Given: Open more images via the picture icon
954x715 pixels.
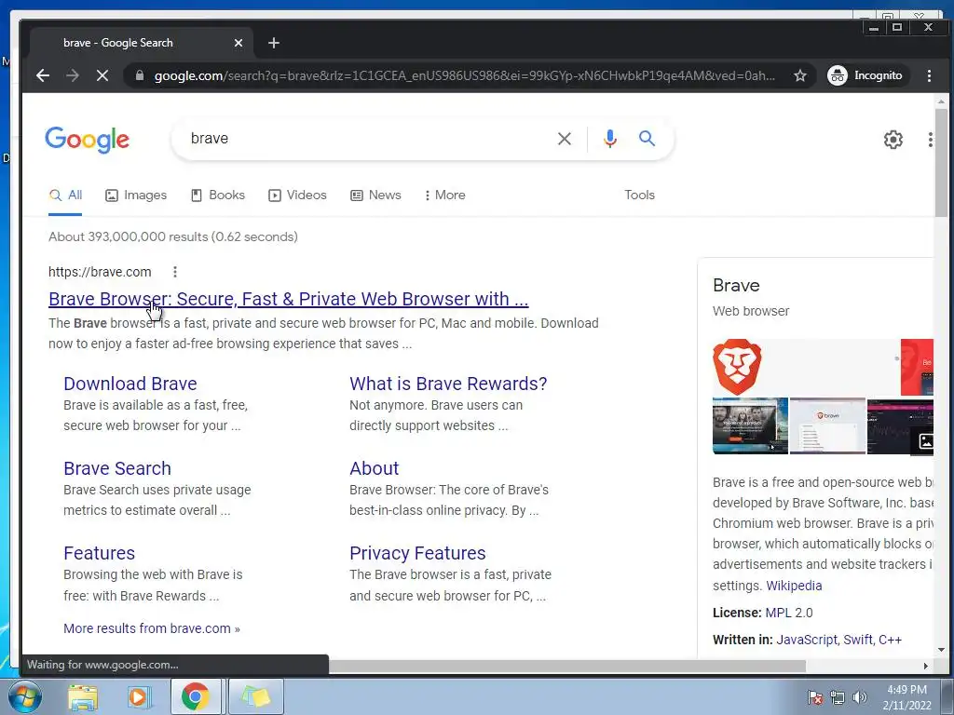Looking at the screenshot, I should [x=924, y=440].
